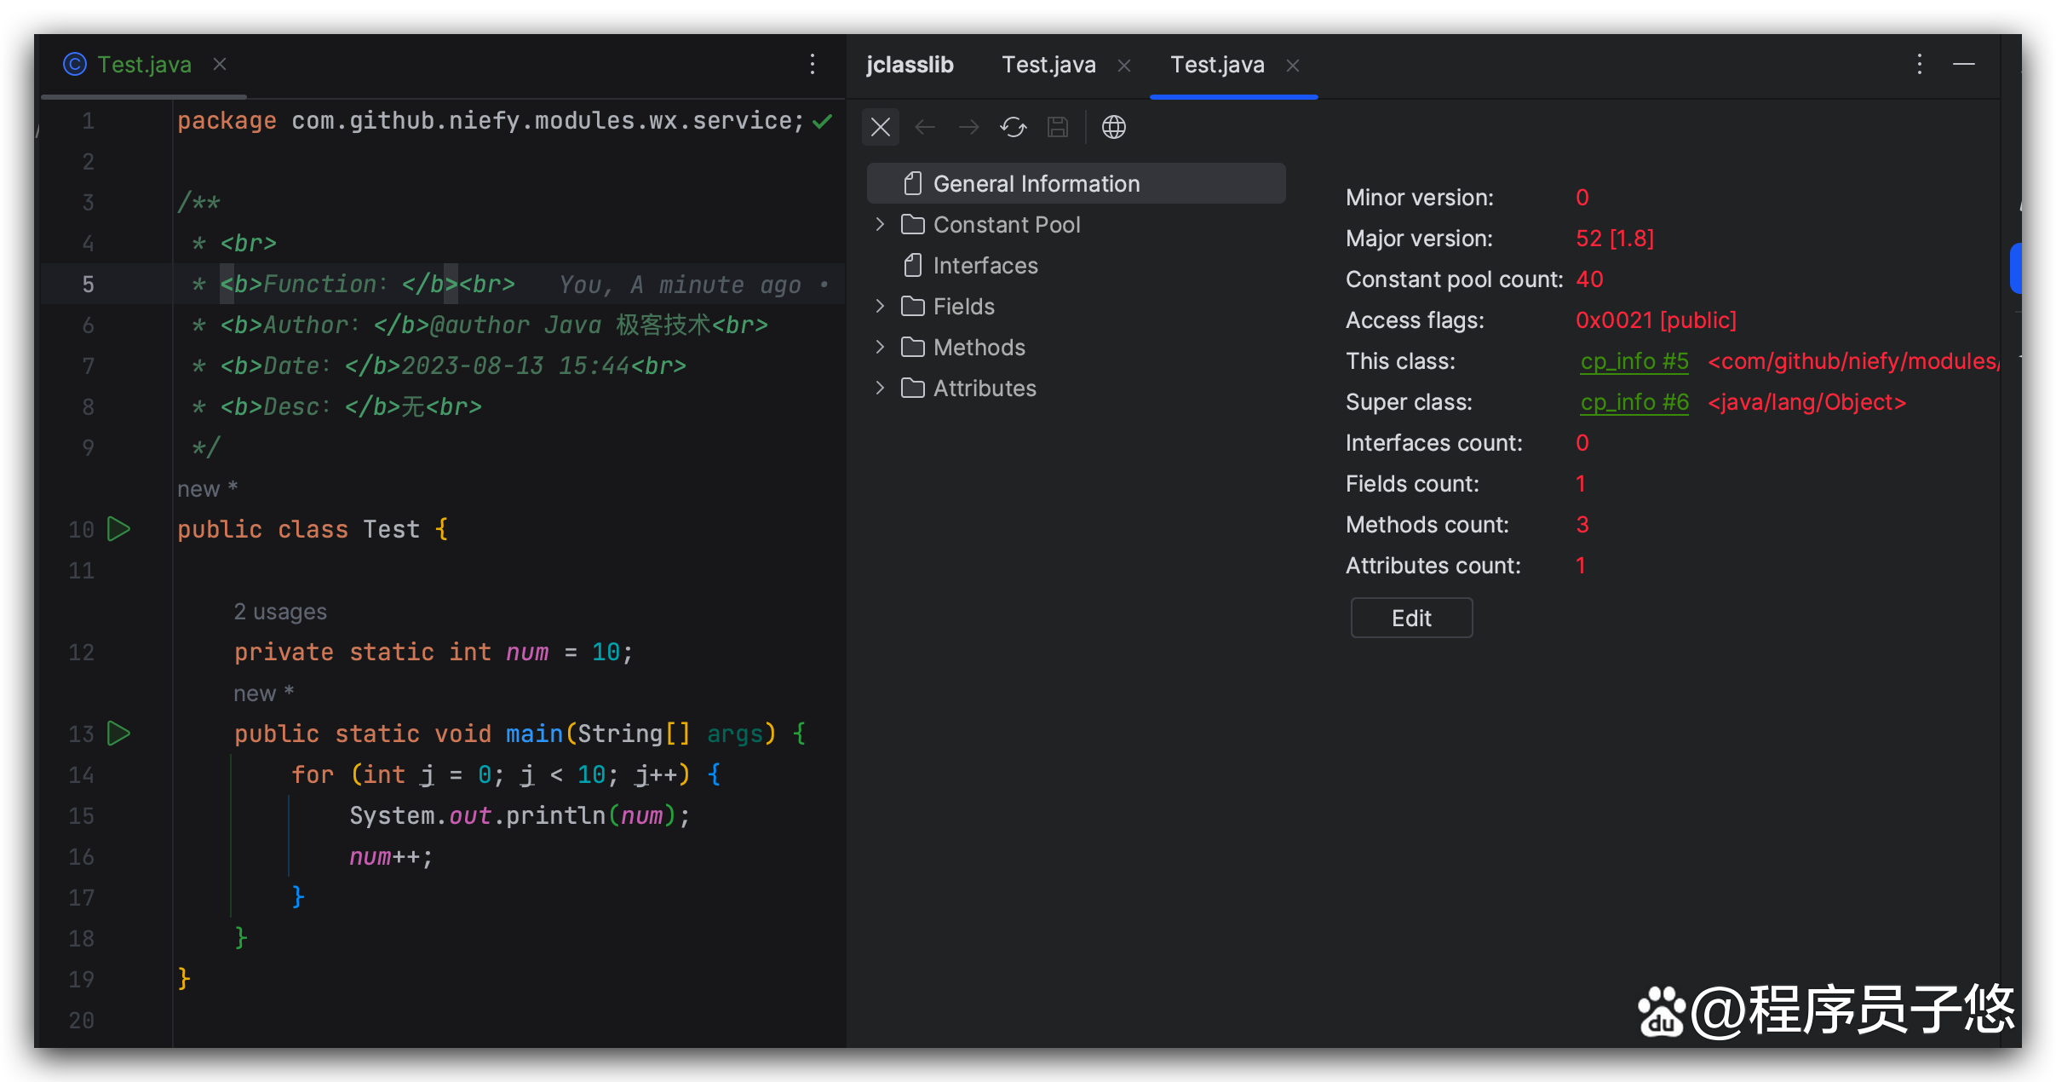Open the cp_info #6 super class link
2056x1082 pixels.
pyautogui.click(x=1634, y=402)
